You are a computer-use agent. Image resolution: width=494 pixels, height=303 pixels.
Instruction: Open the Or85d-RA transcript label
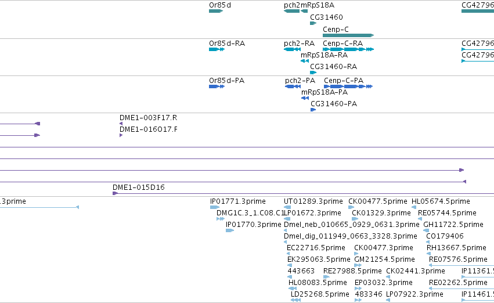pos(227,44)
